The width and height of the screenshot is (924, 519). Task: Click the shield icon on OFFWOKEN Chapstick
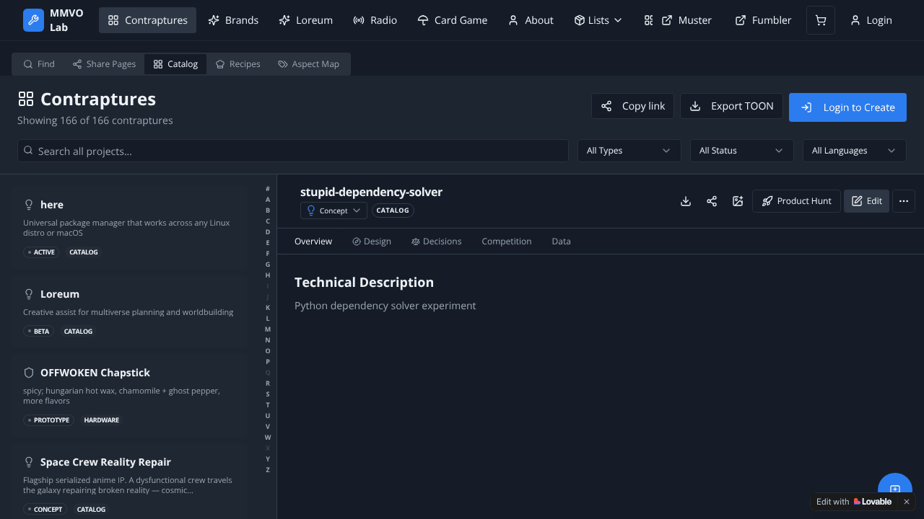coord(30,373)
